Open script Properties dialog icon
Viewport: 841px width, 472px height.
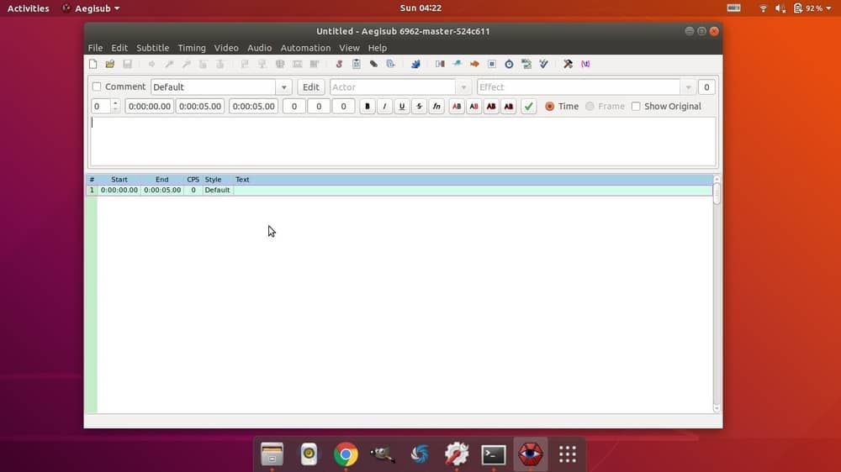pyautogui.click(x=356, y=64)
